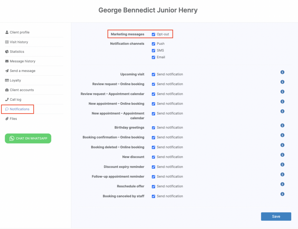Click info icon beside Upcoming visit
This screenshot has width=298, height=229.
pyautogui.click(x=282, y=72)
